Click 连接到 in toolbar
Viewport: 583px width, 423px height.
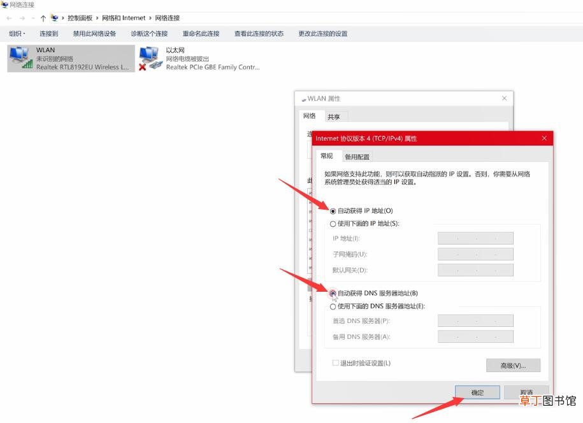click(x=48, y=34)
